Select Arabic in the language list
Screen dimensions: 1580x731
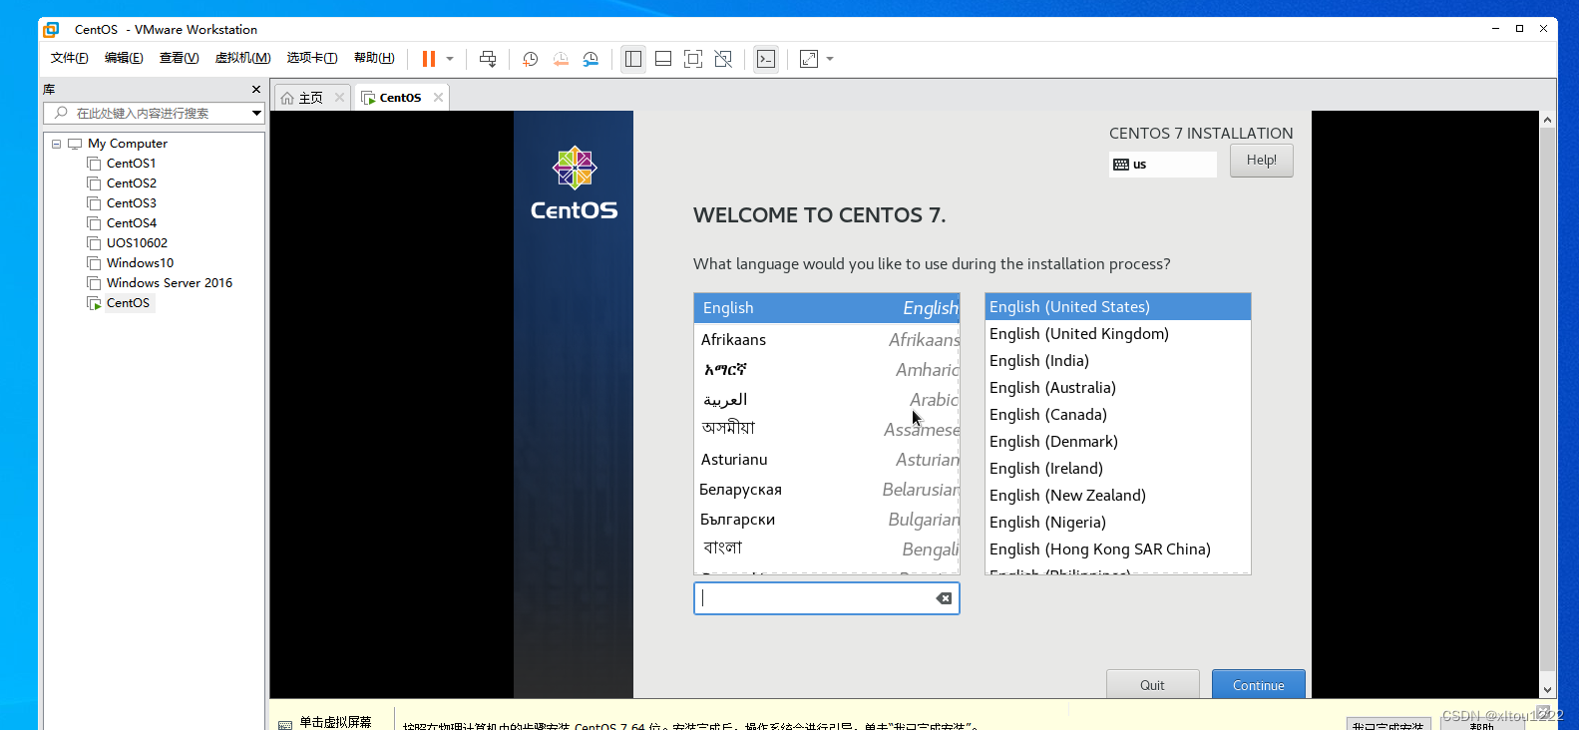pyautogui.click(x=827, y=400)
